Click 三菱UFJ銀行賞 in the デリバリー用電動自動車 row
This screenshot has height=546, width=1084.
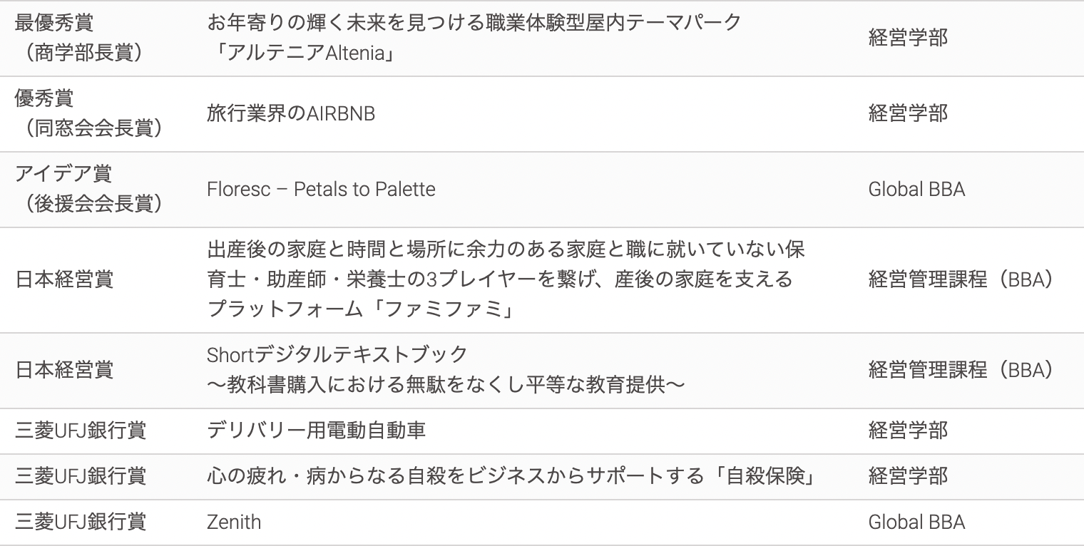coord(80,431)
